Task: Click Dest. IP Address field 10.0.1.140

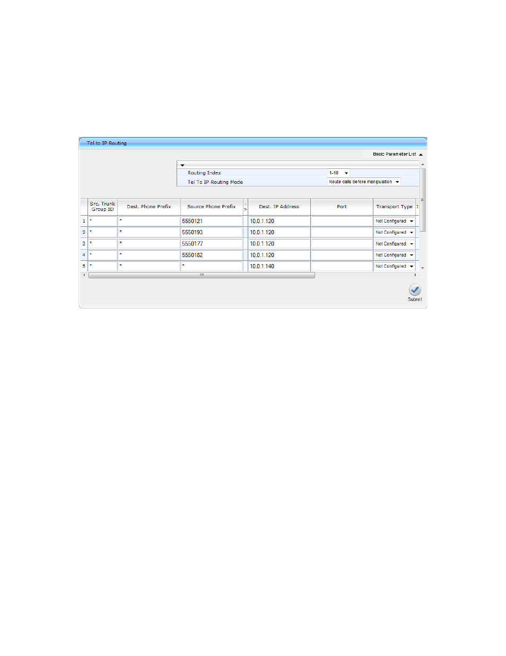Action: click(x=280, y=266)
